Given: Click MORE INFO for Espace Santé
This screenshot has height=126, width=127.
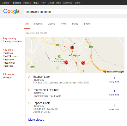Looking at the screenshot, I should tap(114, 110).
